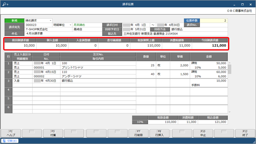Click the 数量 column header
256x144 pixels.
(x=146, y=57)
